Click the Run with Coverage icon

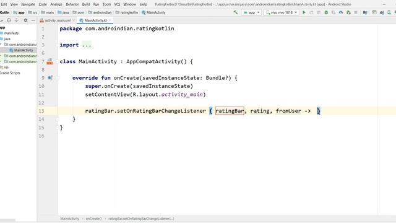(334, 12)
